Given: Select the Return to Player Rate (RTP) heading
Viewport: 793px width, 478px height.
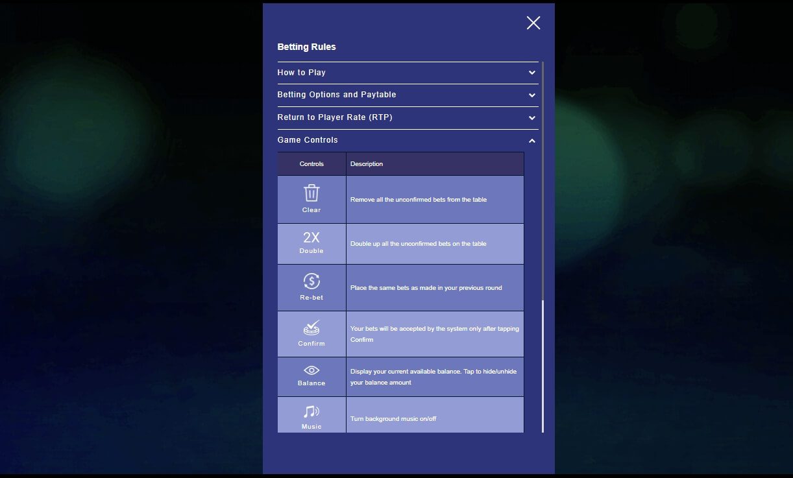Looking at the screenshot, I should tap(335, 117).
